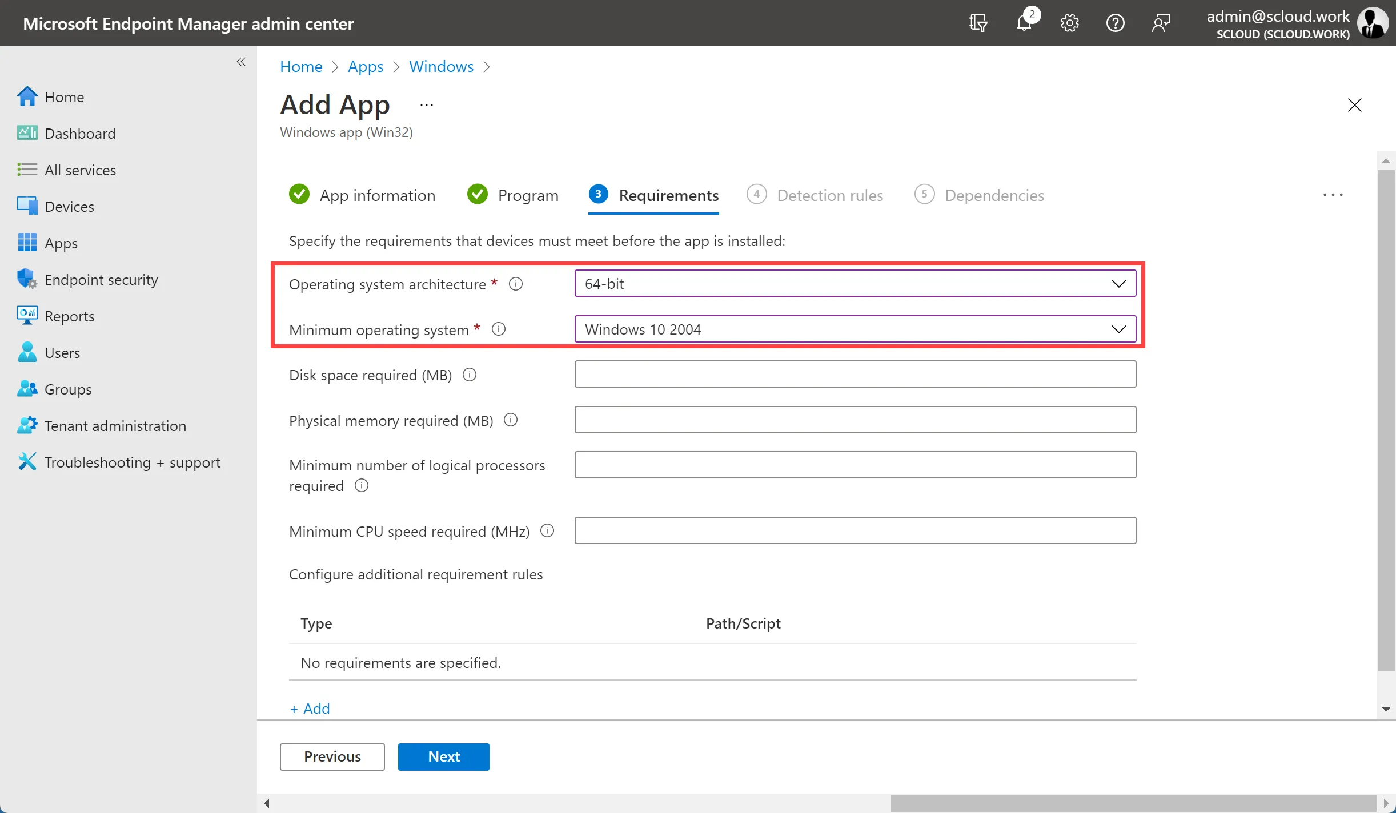Click the Users person icon in sidebar

pos(27,352)
